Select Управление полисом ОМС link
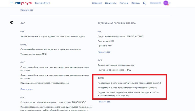 [x=33, y=54]
